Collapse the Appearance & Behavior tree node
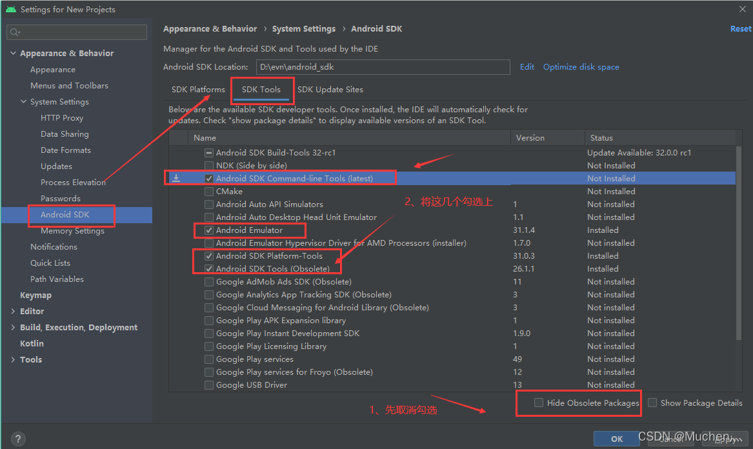The height and width of the screenshot is (449, 753). pyautogui.click(x=13, y=54)
